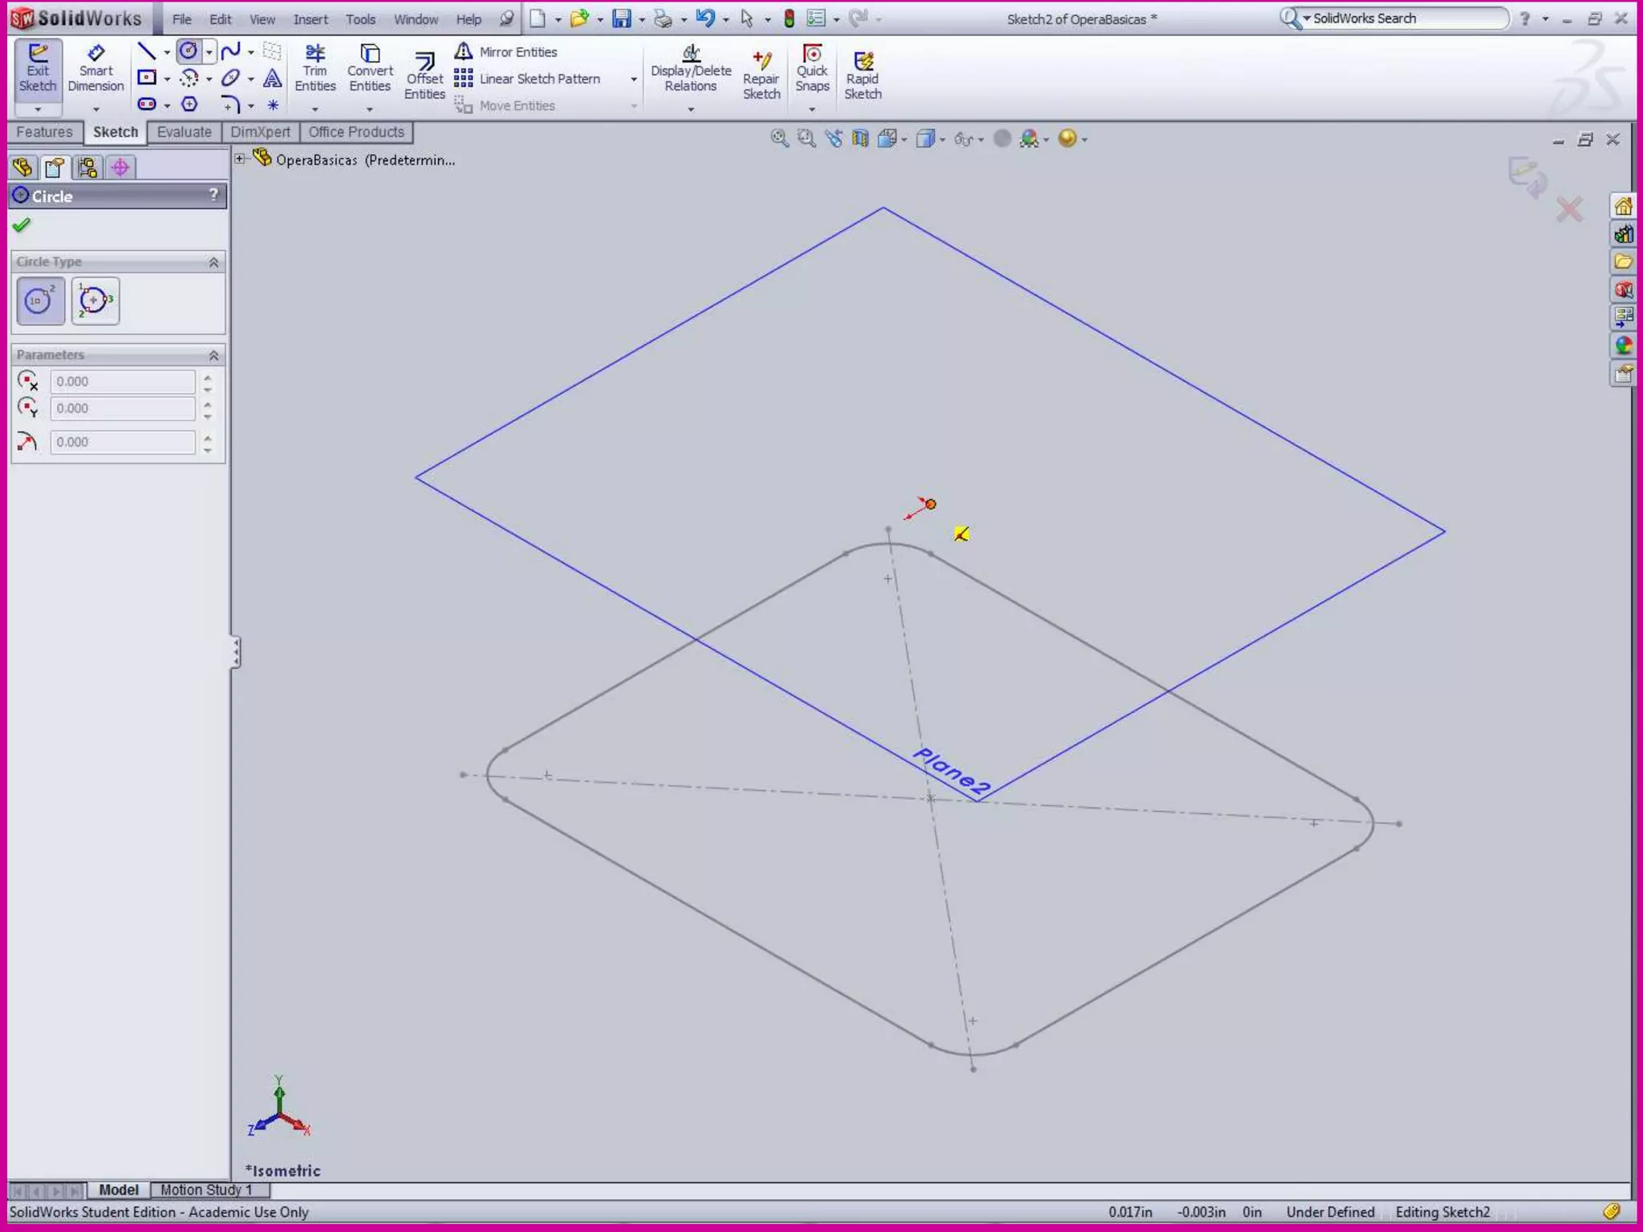Click the Trim Entities tool
Screen dimensions: 1643x1232
(x=314, y=70)
